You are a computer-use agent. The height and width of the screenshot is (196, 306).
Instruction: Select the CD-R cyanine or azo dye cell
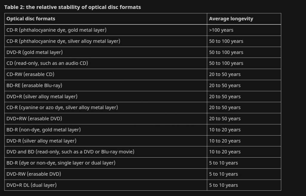click(x=62, y=108)
